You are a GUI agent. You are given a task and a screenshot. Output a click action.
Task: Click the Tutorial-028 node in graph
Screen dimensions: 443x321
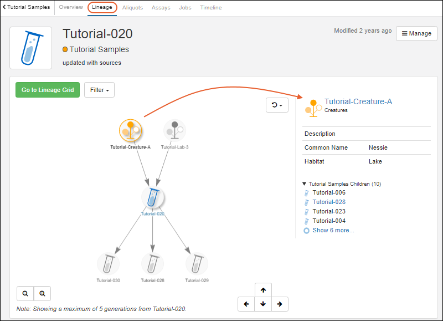152,264
